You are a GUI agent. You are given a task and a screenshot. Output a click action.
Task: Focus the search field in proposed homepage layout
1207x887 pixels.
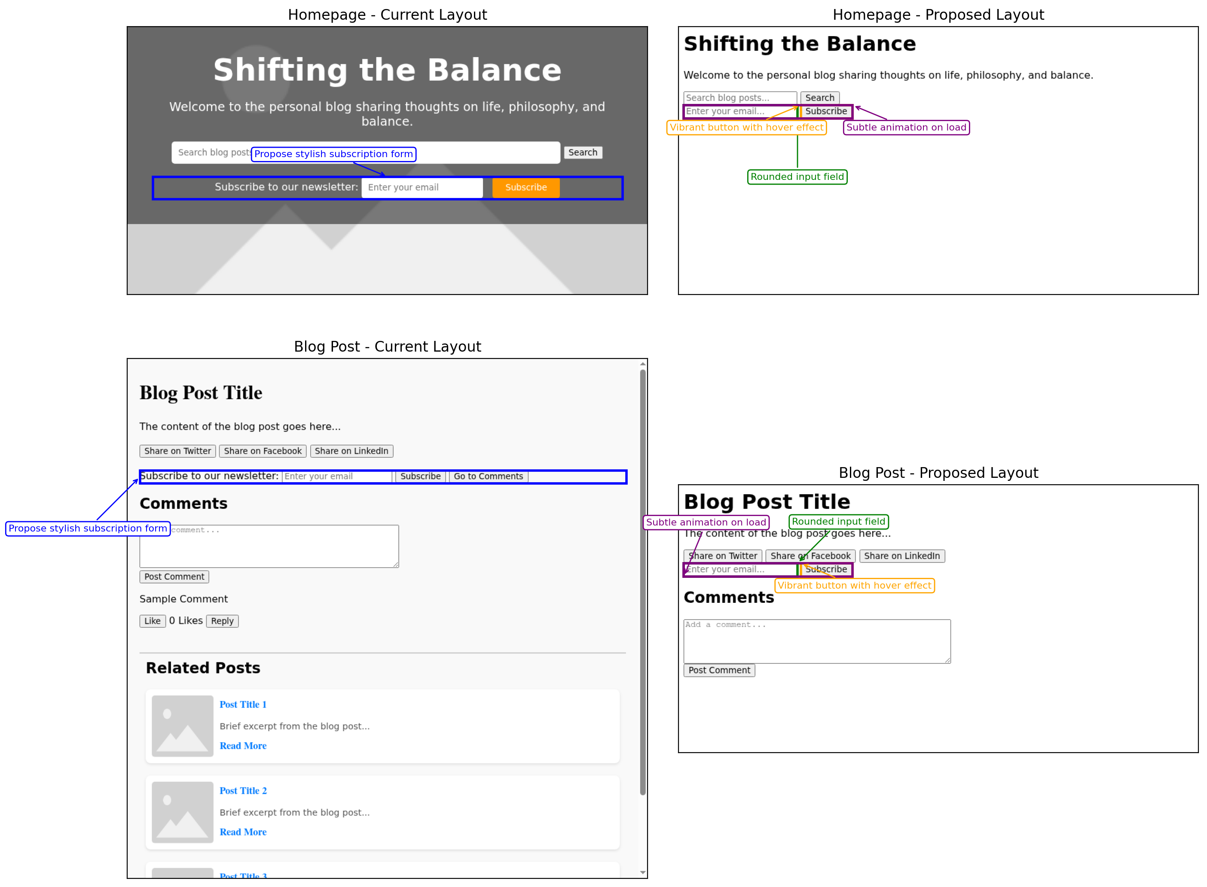[739, 98]
